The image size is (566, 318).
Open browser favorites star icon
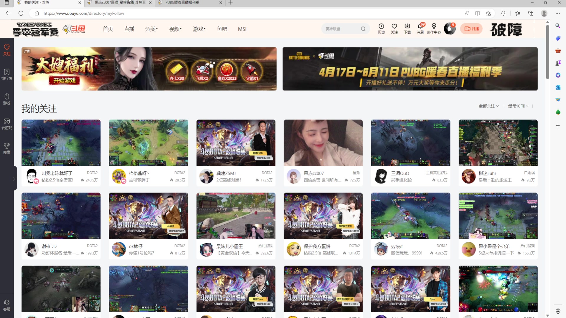(517, 13)
